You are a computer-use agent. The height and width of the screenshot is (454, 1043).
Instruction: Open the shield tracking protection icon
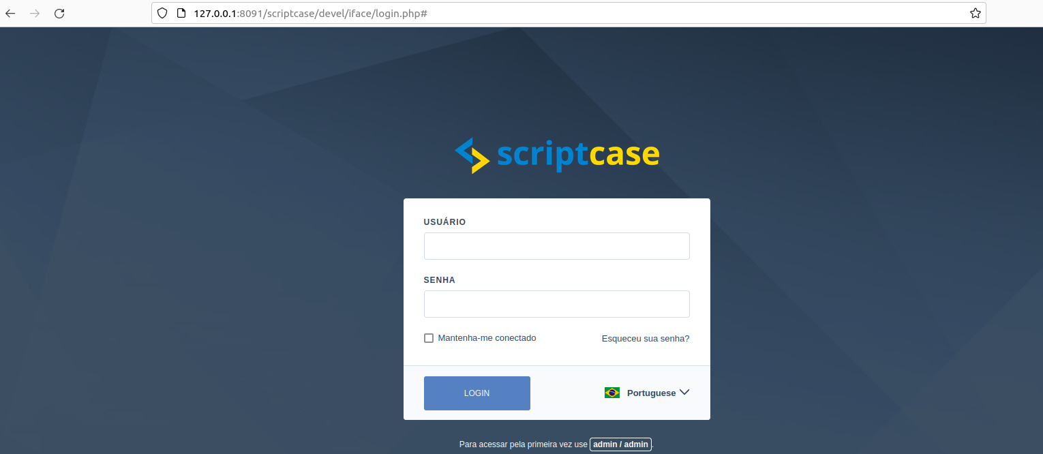click(x=162, y=13)
